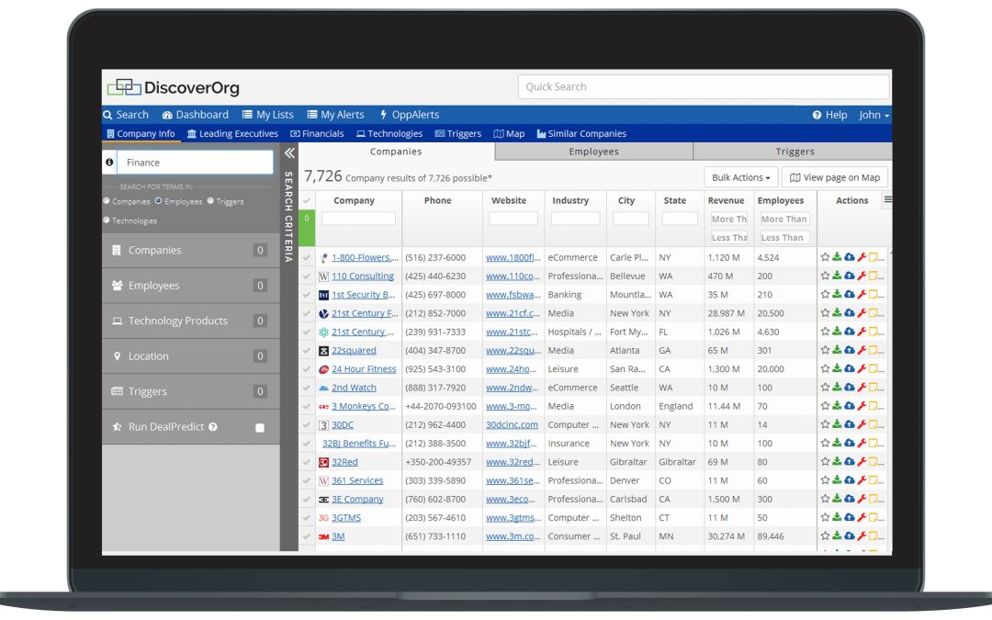
Task: Click the star icon in the 1-800-Flowers row
Action: click(825, 257)
